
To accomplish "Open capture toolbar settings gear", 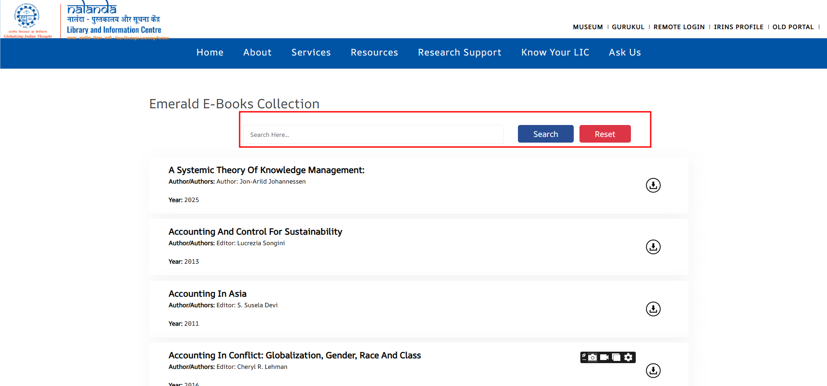I will (629, 357).
